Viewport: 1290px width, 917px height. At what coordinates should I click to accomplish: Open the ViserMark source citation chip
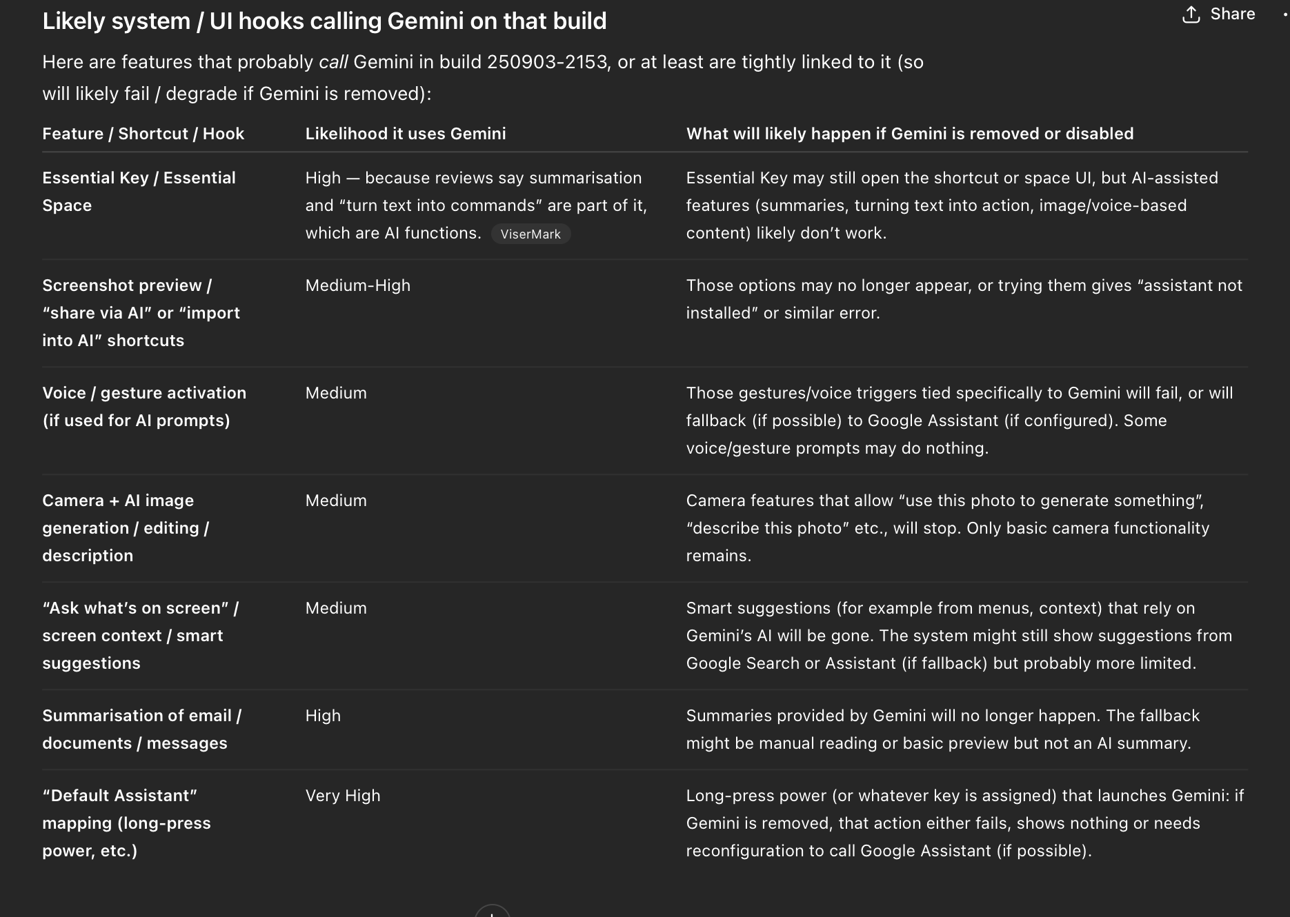pos(530,234)
